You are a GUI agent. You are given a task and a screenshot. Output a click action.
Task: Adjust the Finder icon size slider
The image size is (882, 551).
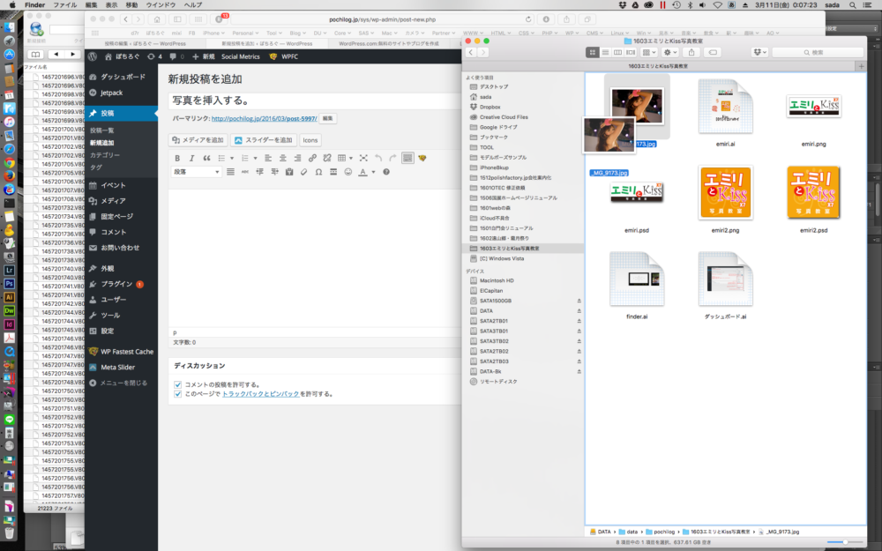[845, 543]
